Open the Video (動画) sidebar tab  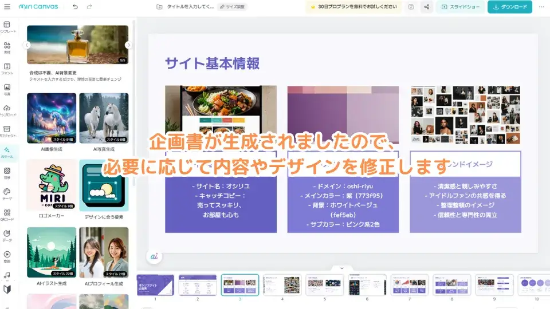(x=7, y=257)
